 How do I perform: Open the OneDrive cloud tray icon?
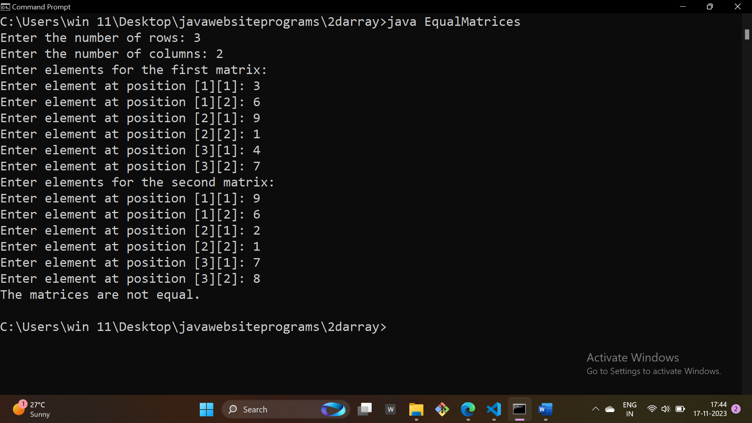tap(610, 409)
